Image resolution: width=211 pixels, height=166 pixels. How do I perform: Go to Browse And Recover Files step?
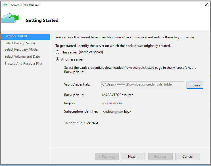pos(24,64)
